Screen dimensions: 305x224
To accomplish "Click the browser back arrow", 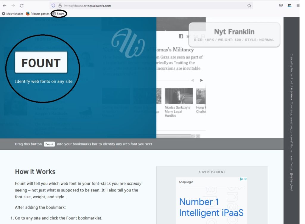I will pyautogui.click(x=4, y=5).
